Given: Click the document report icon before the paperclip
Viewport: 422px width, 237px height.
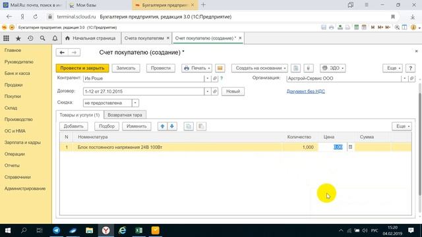Looking at the screenshot, I should pyautogui.click(x=296, y=68).
